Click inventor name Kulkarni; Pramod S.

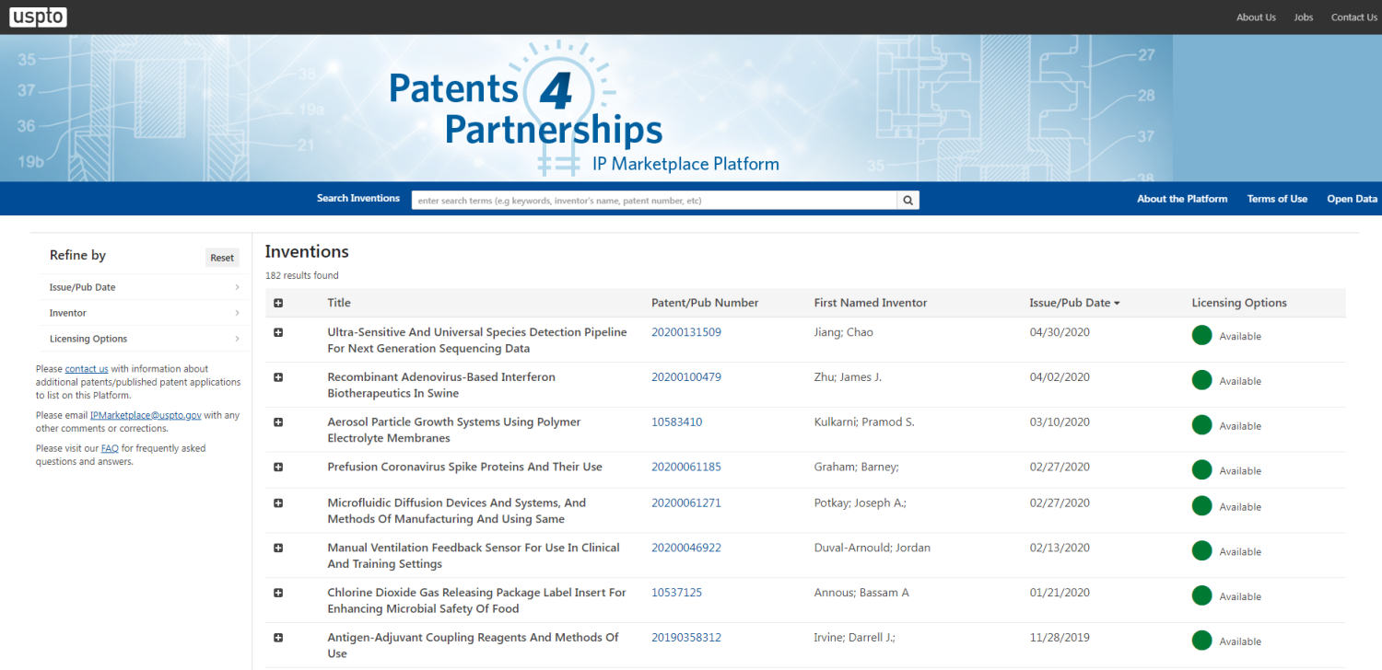pos(864,422)
